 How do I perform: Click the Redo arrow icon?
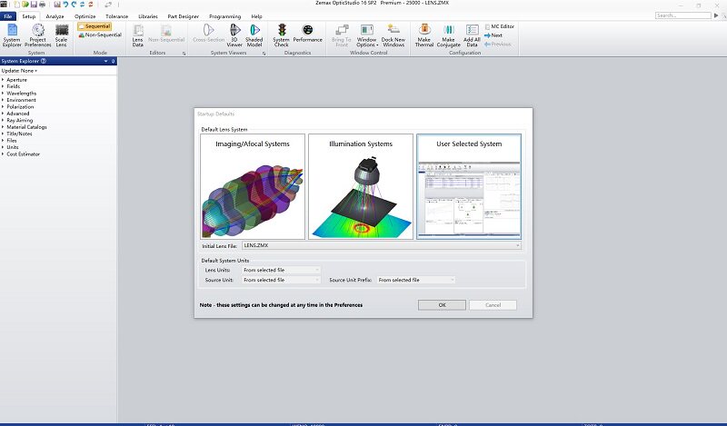click(74, 5)
